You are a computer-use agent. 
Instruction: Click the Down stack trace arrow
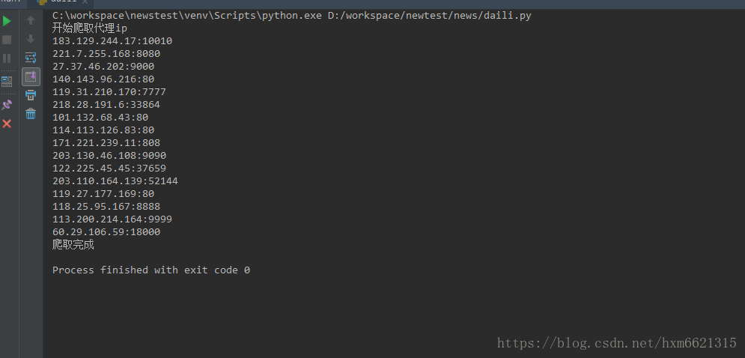[x=31, y=39]
